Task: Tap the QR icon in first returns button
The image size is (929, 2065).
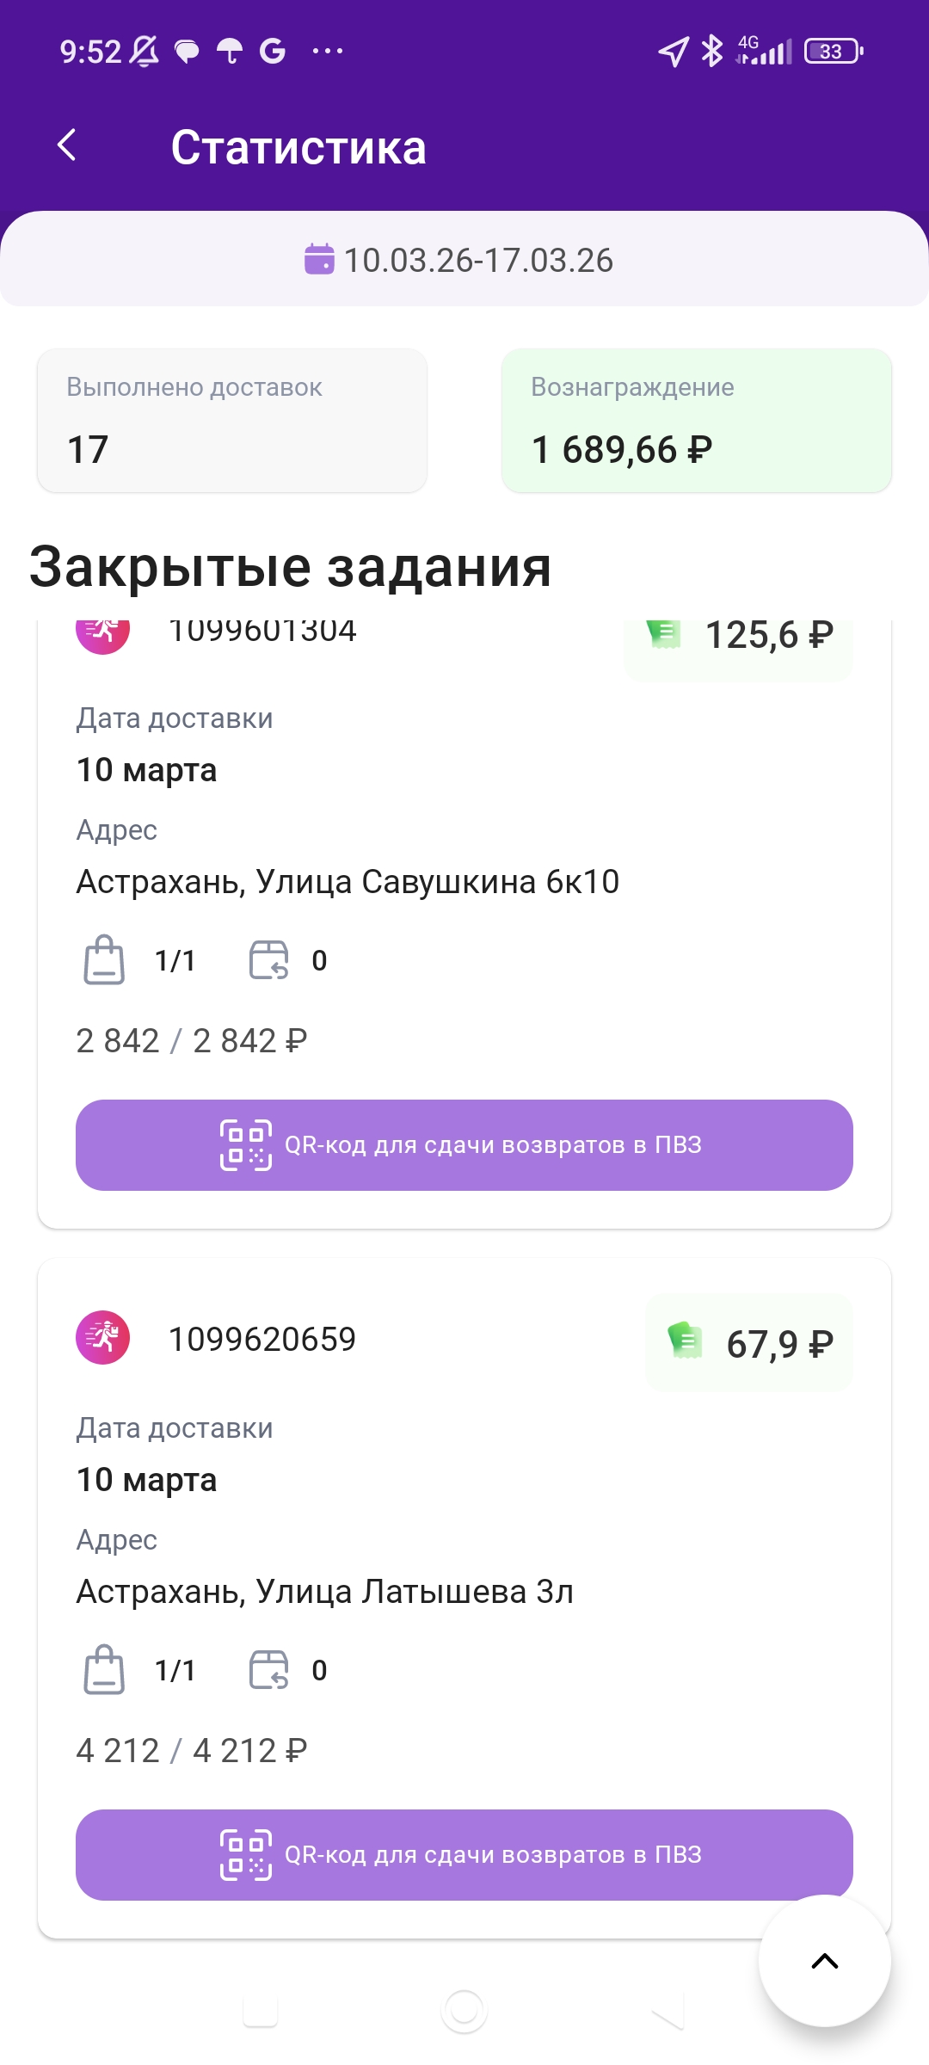Action: 246,1144
